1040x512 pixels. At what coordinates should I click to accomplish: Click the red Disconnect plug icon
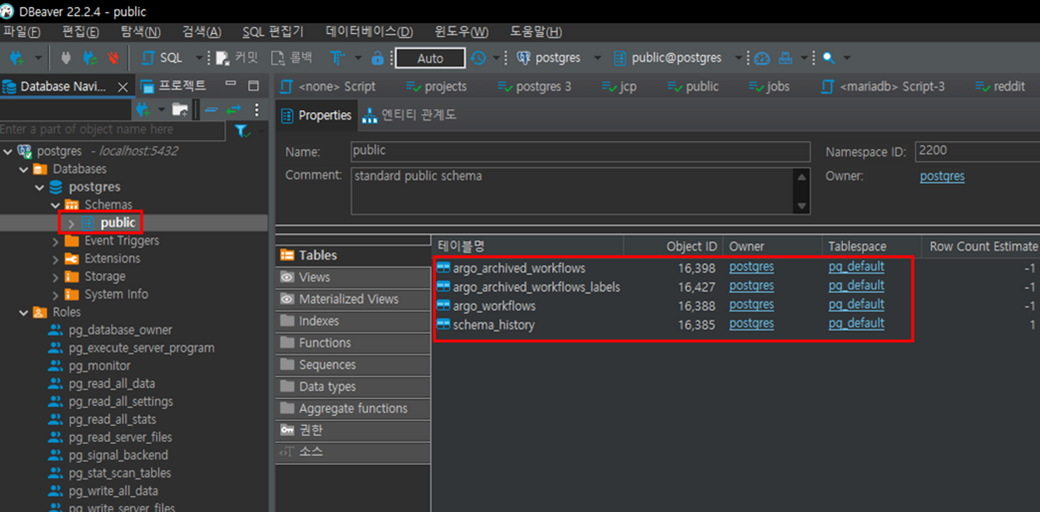113,58
